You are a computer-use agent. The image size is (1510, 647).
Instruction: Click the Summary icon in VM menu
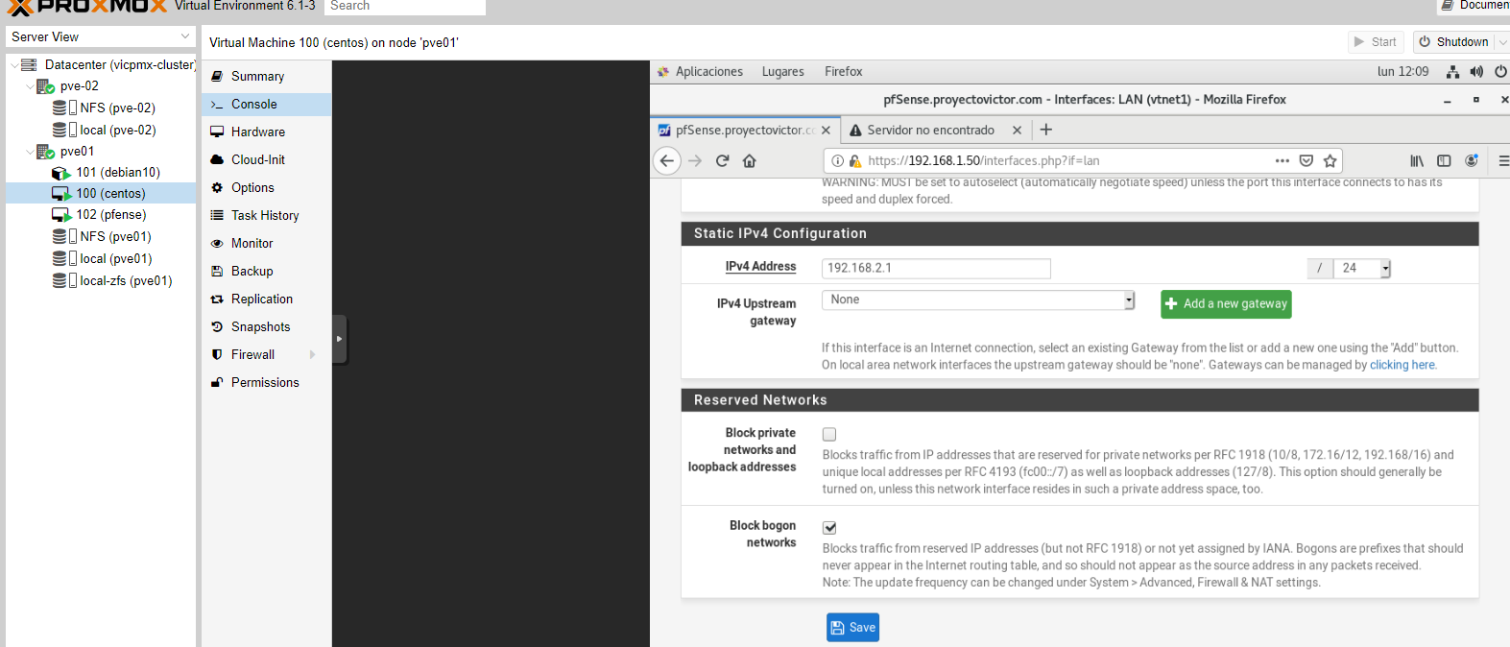pos(217,76)
